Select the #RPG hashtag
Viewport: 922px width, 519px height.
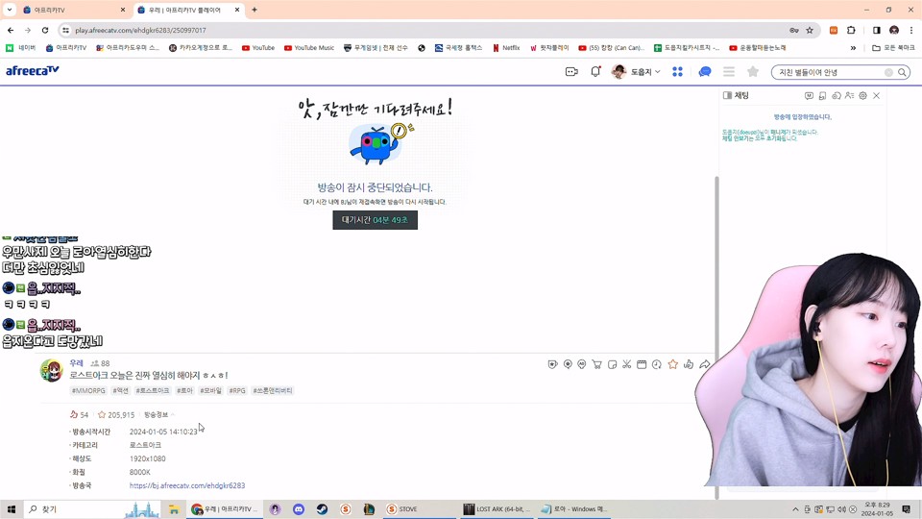click(x=237, y=391)
